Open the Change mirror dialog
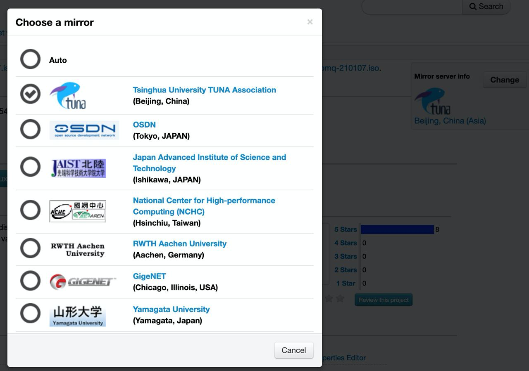 (x=504, y=80)
